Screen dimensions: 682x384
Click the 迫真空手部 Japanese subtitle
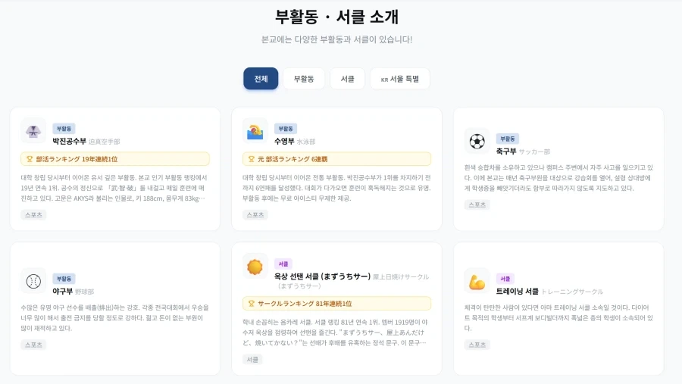(105, 142)
